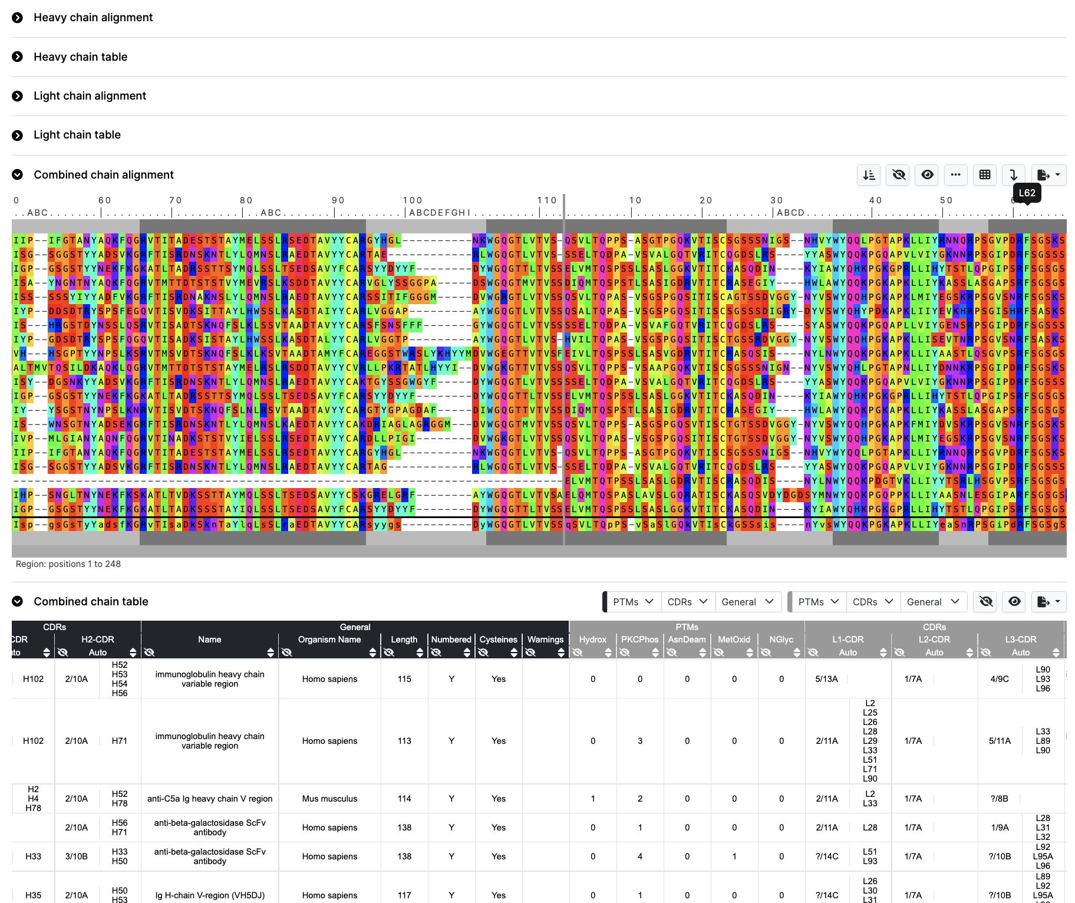Sort by the Numbered column arrows
The width and height of the screenshot is (1075, 903).
click(467, 652)
